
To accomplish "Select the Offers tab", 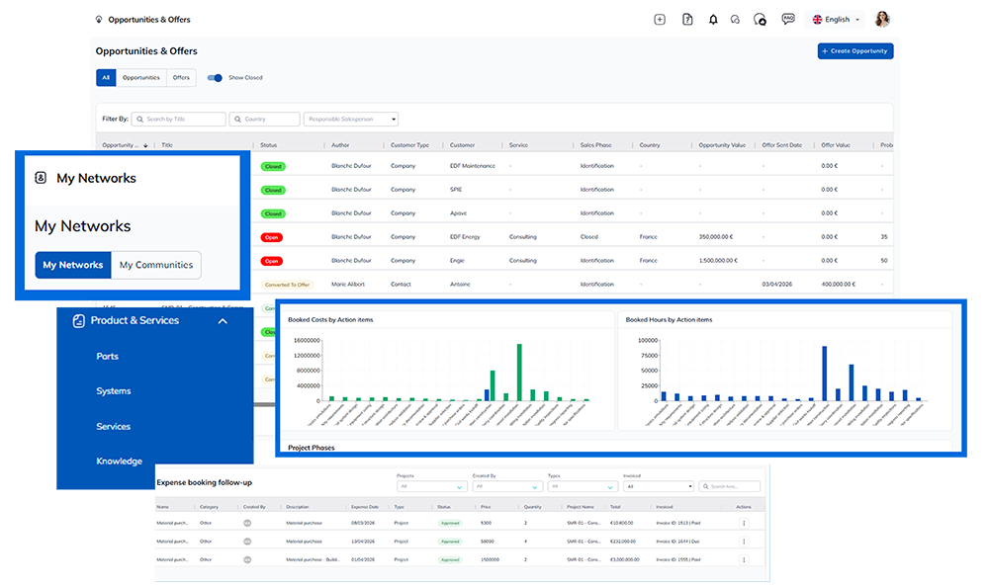I will pyautogui.click(x=181, y=77).
